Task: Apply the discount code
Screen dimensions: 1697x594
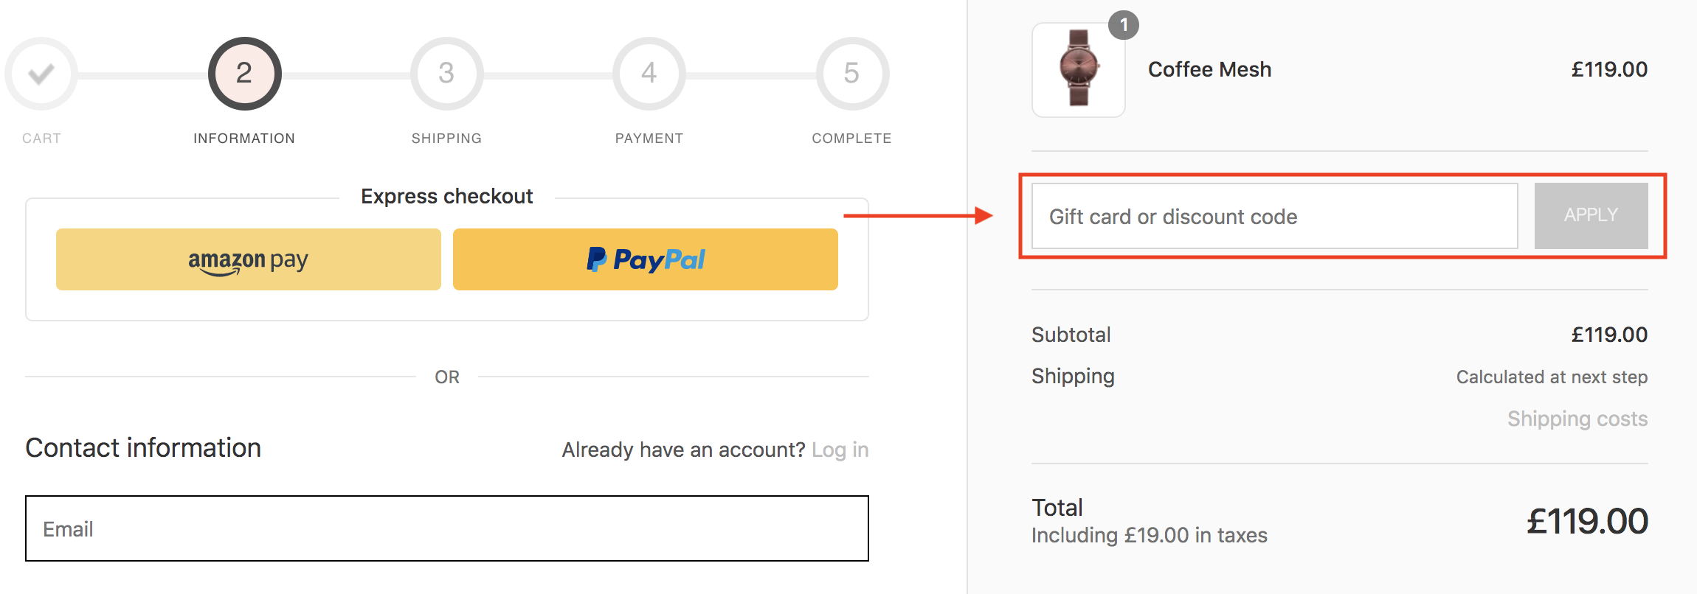Action: click(x=1591, y=216)
